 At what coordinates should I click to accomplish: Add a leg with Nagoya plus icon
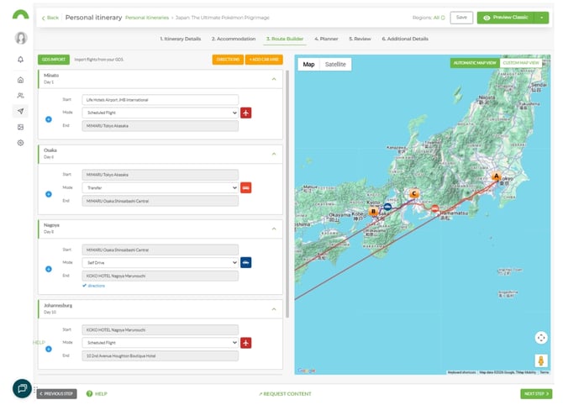coord(49,269)
